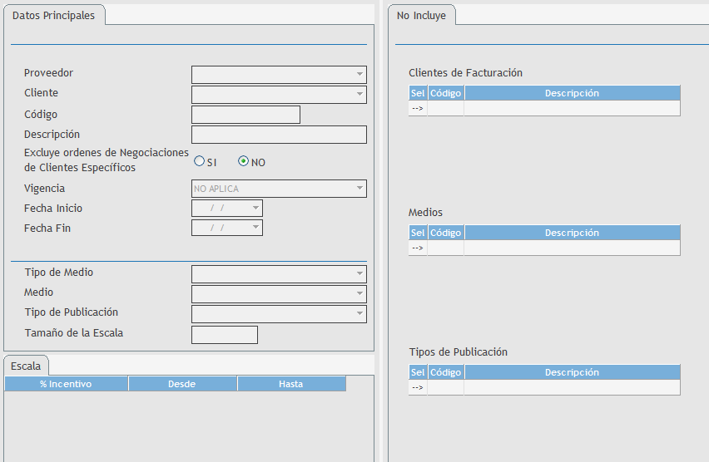Open the Medio dropdown list

click(x=359, y=294)
